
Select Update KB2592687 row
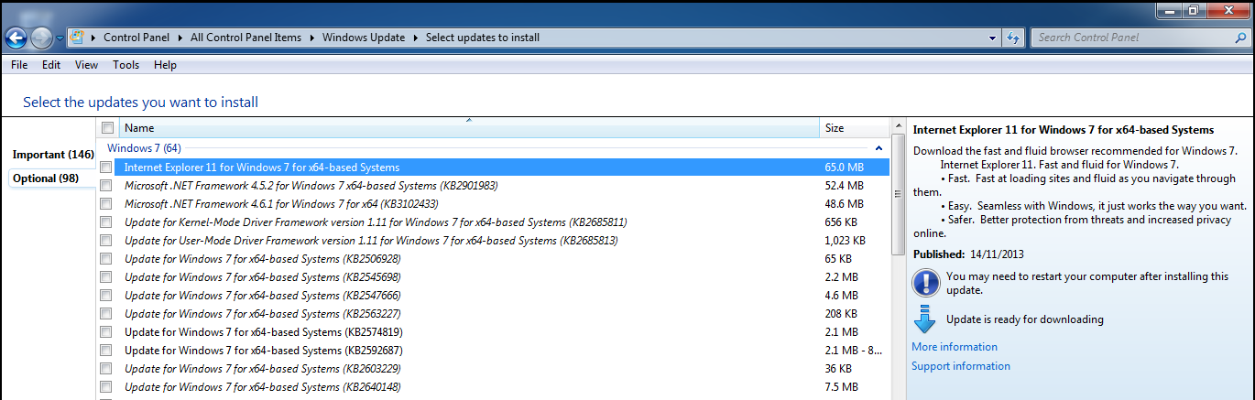coord(493,351)
